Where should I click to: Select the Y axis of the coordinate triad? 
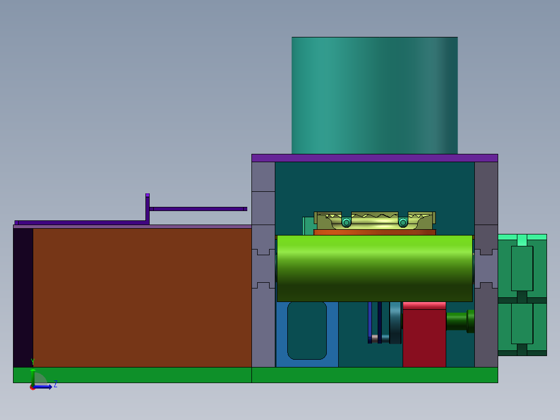pyautogui.click(x=33, y=377)
